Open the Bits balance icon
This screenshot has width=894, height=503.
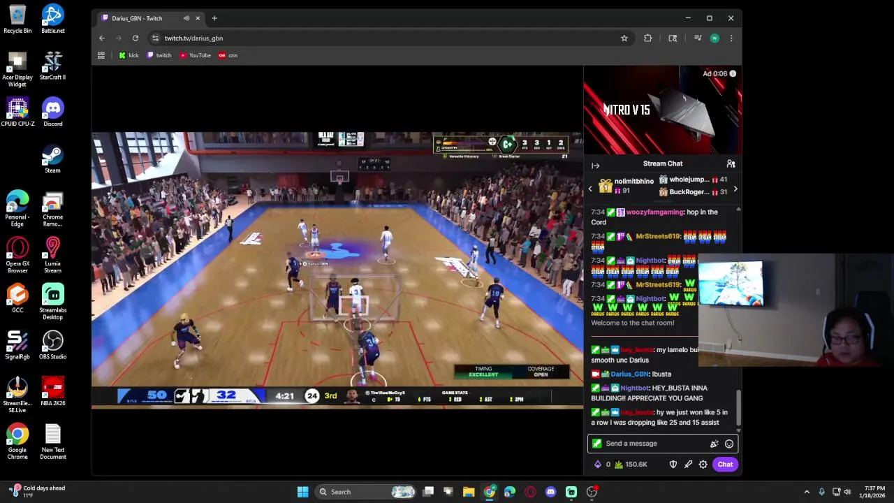(x=598, y=465)
